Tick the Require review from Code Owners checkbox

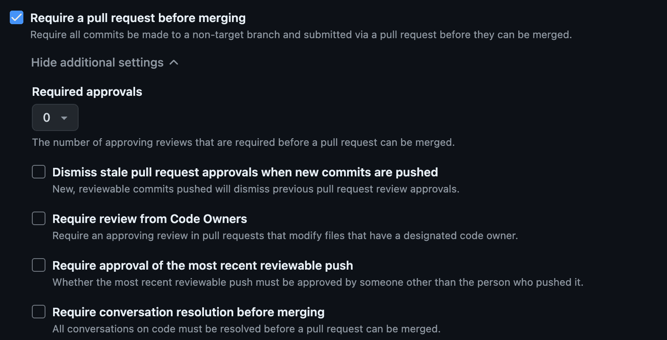pos(39,219)
